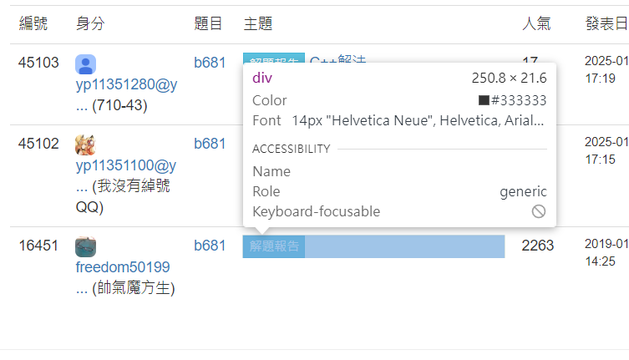Click the 人氣 column header
This screenshot has width=629, height=360.
click(536, 24)
